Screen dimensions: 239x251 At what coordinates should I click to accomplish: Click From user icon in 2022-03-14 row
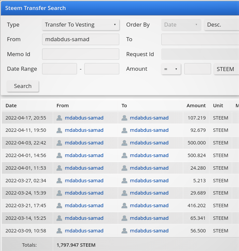[59, 218]
